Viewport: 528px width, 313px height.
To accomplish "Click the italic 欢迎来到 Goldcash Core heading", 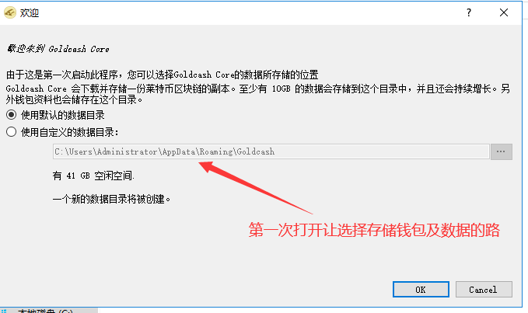I will click(x=58, y=49).
